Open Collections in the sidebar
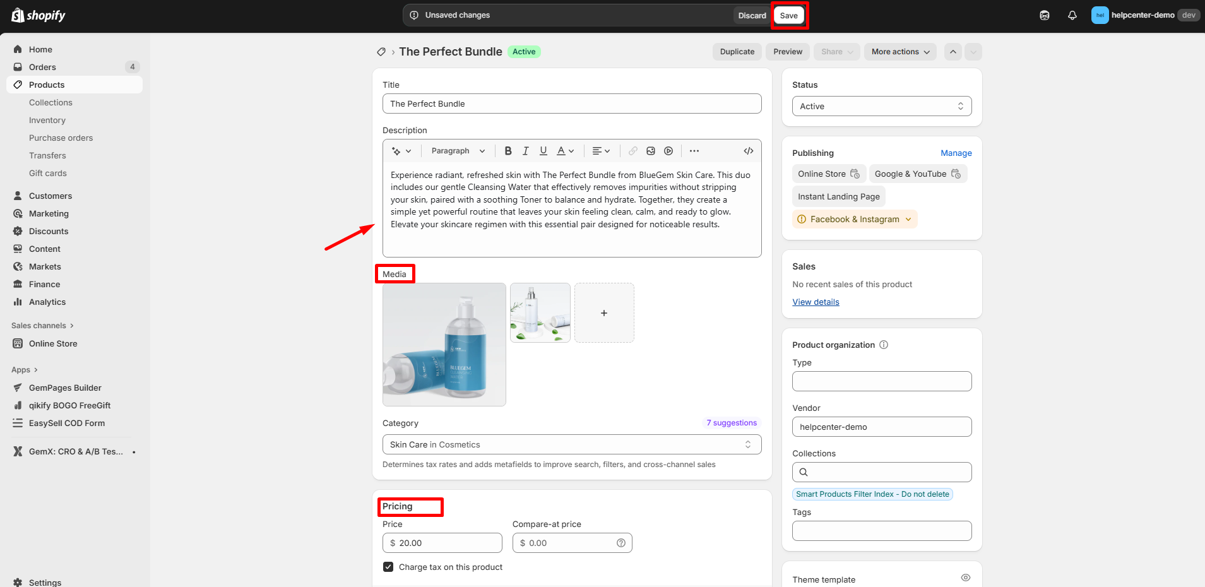The height and width of the screenshot is (587, 1205). (50, 102)
